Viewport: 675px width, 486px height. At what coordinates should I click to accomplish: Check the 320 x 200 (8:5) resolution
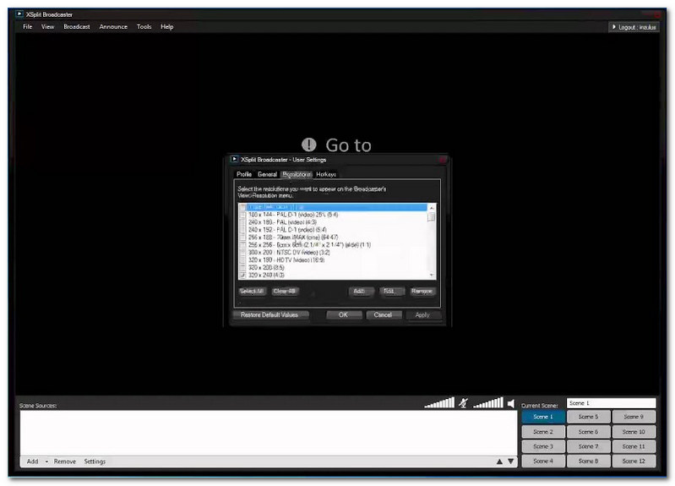242,268
